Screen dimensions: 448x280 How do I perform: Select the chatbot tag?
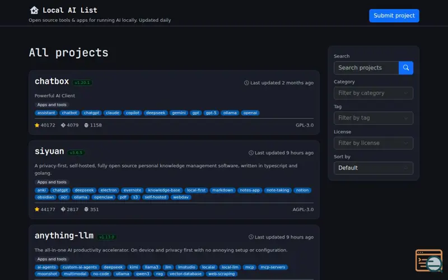(x=69, y=113)
